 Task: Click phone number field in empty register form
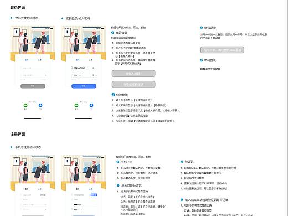29,195
